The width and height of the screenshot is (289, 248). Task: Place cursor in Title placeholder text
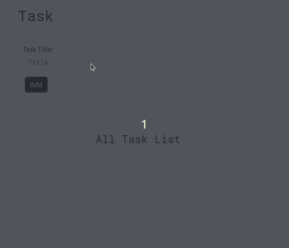point(39,62)
